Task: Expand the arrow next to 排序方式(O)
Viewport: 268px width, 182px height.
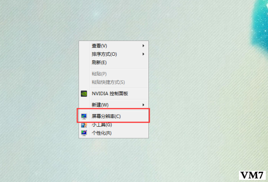Action: tap(143, 54)
